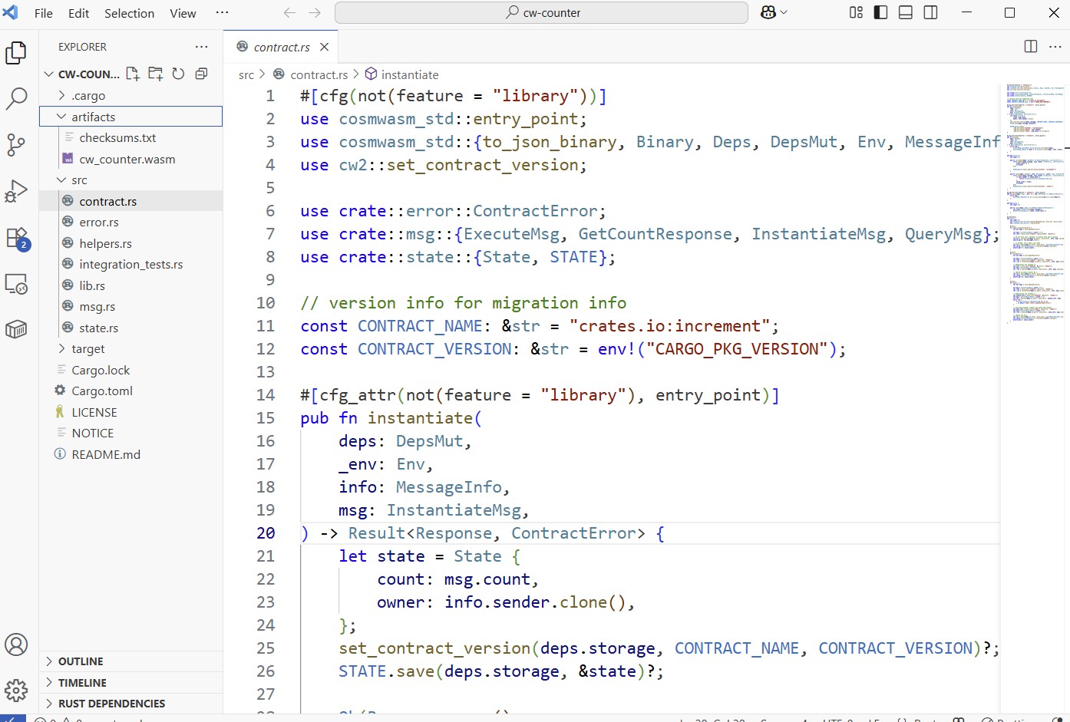Select the contract.rs editor tab
The width and height of the screenshot is (1070, 722).
coord(281,47)
